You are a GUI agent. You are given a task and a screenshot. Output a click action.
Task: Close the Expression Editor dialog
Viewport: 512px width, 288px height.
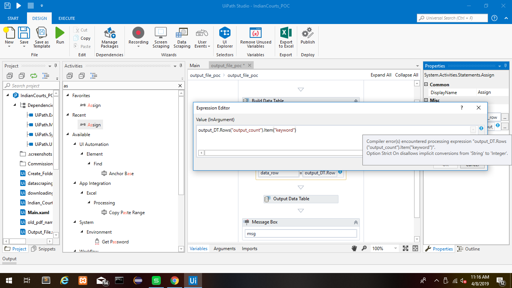(x=479, y=108)
